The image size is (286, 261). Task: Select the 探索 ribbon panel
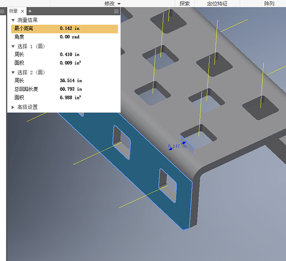tap(184, 4)
